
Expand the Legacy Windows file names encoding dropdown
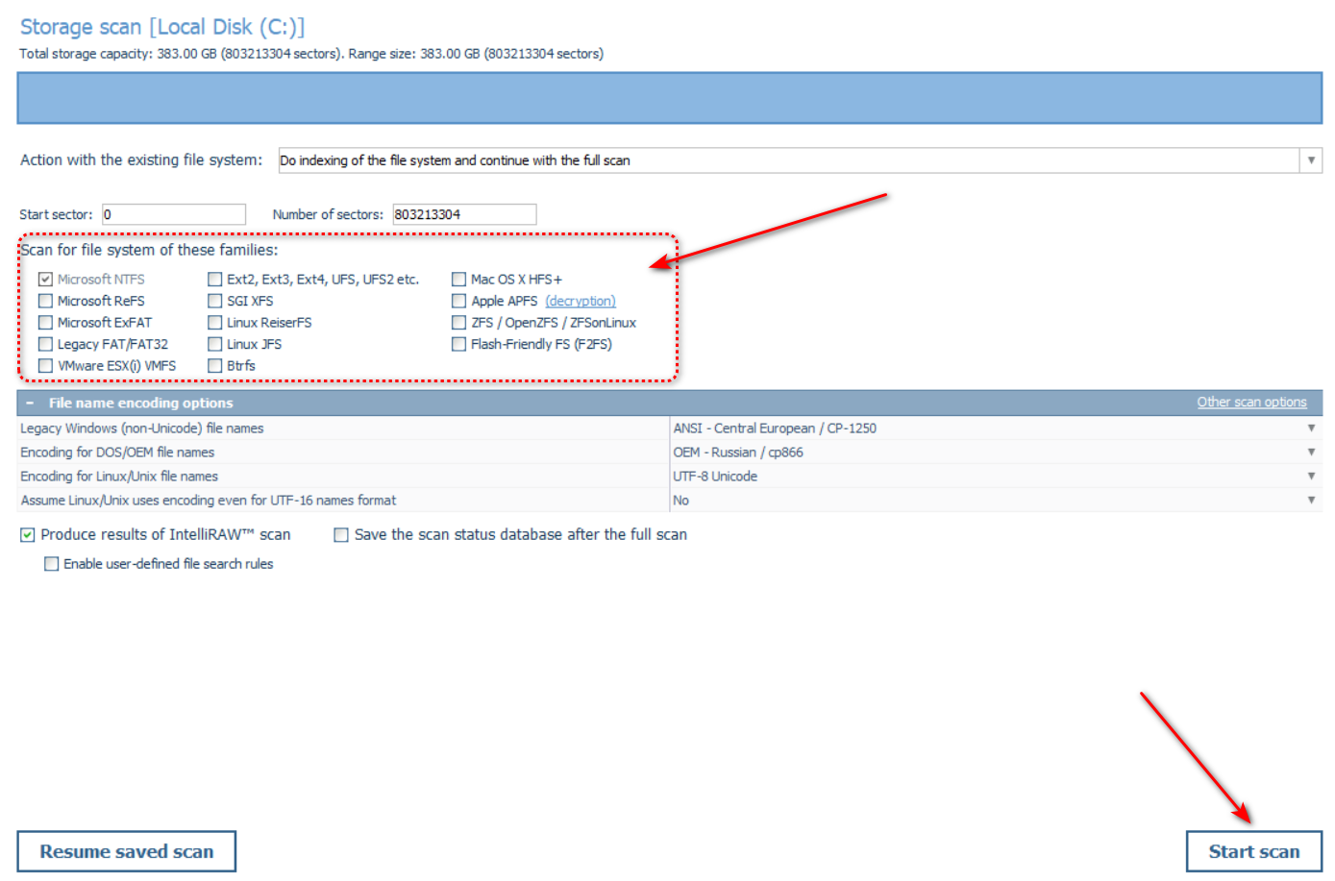(x=1310, y=428)
